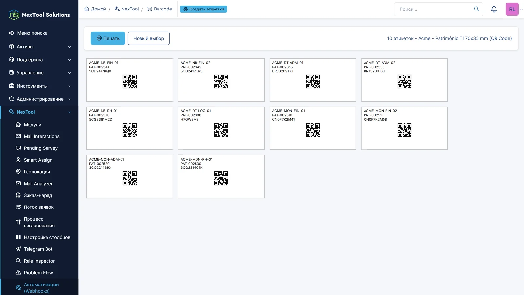Click the Rule Inspector magnifier icon

click(x=18, y=261)
